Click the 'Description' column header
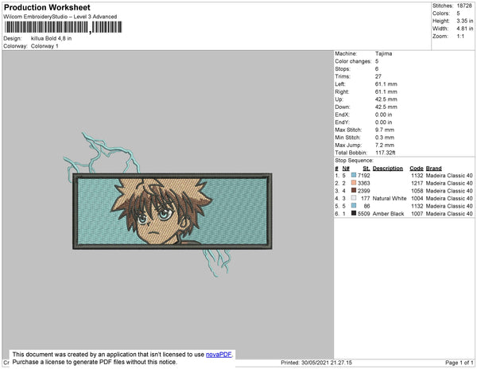 click(388, 169)
